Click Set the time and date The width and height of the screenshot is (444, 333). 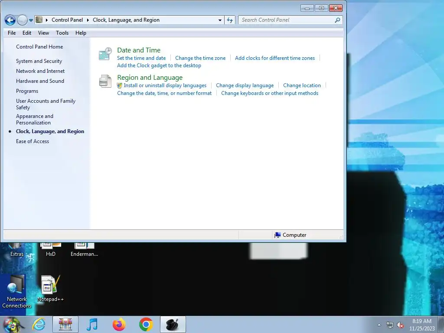click(x=141, y=58)
